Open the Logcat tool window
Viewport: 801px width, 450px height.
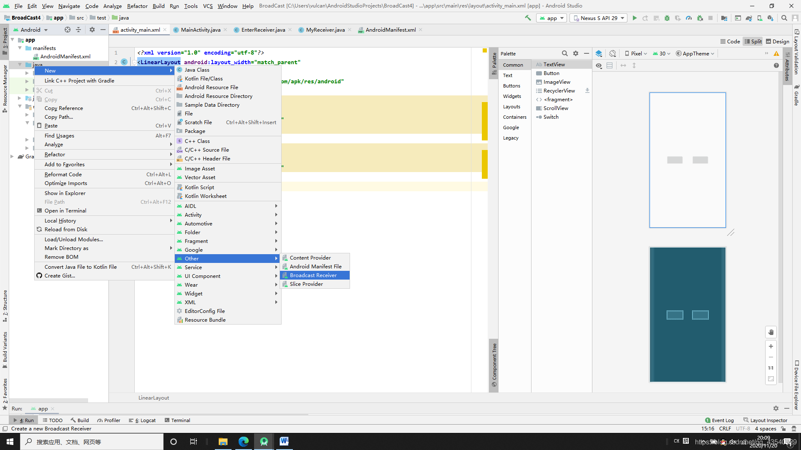click(142, 420)
